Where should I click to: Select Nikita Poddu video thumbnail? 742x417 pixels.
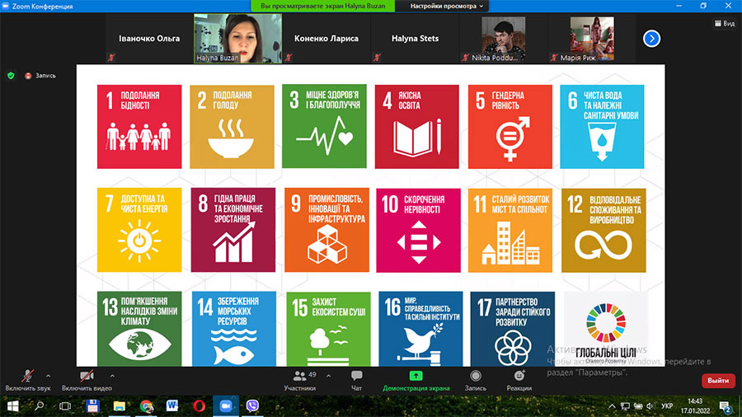point(503,38)
